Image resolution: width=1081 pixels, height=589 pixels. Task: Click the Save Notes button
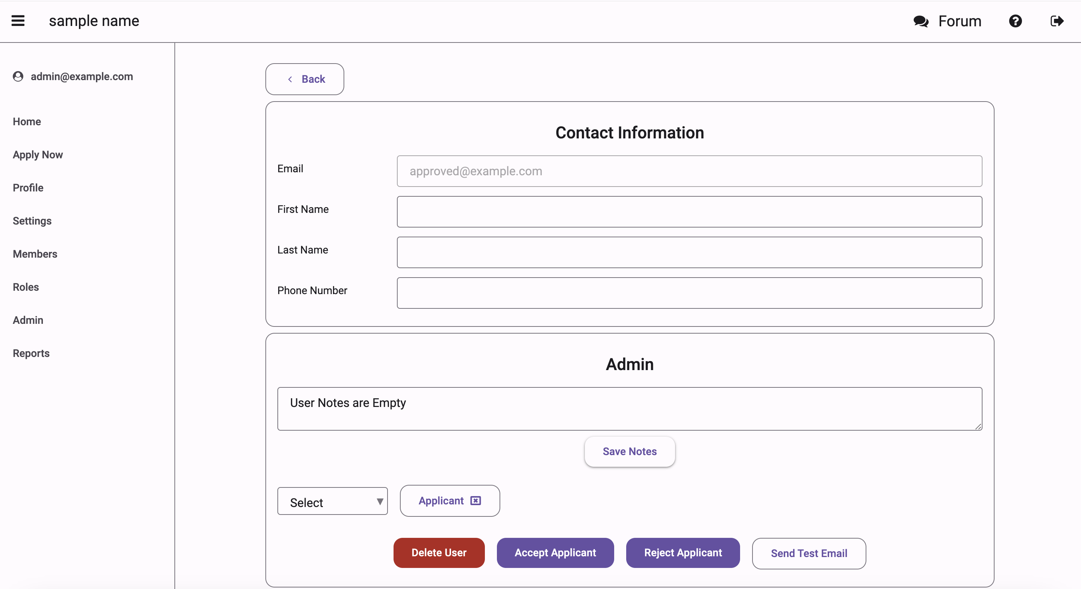[630, 451]
